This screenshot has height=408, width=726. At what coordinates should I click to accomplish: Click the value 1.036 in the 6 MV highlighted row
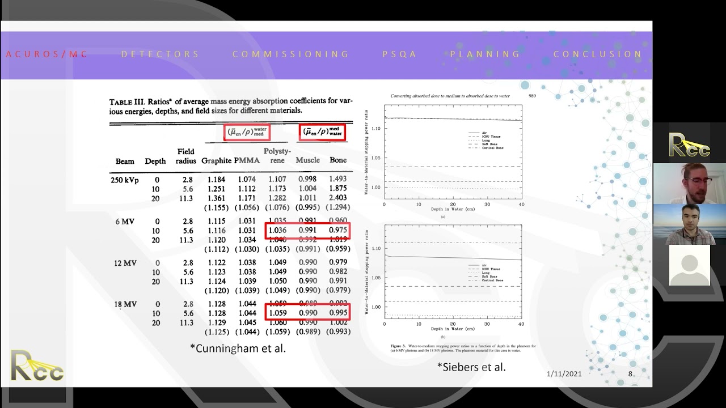coord(277,231)
